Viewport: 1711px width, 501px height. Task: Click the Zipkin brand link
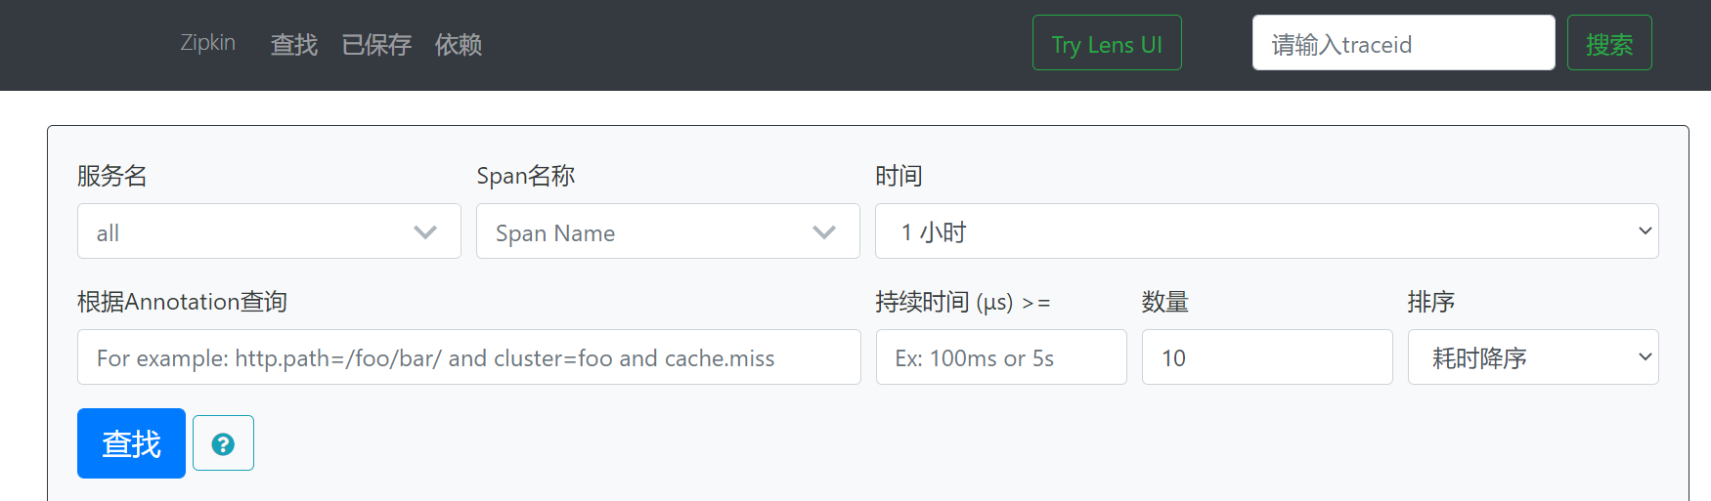207,43
